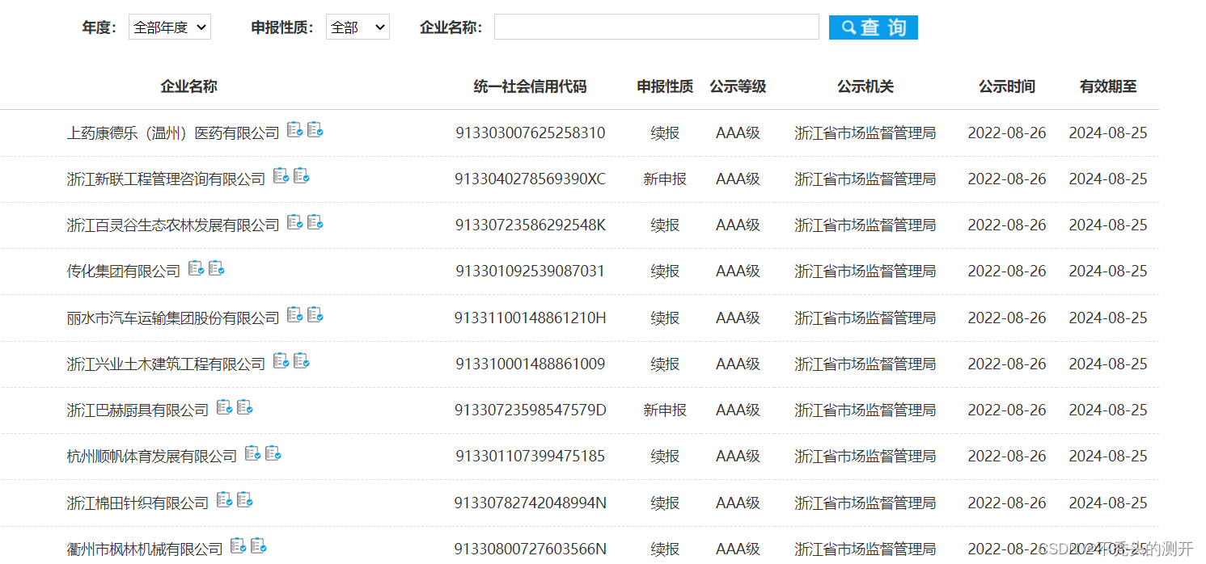This screenshot has width=1206, height=564.
Task: Select company name 上药康德乐（温州）医药有限公司
Action: (x=173, y=133)
